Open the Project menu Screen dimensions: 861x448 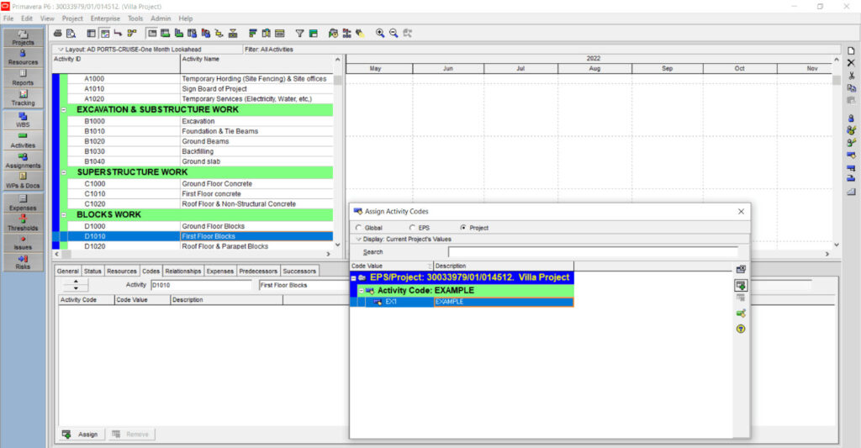tap(72, 18)
